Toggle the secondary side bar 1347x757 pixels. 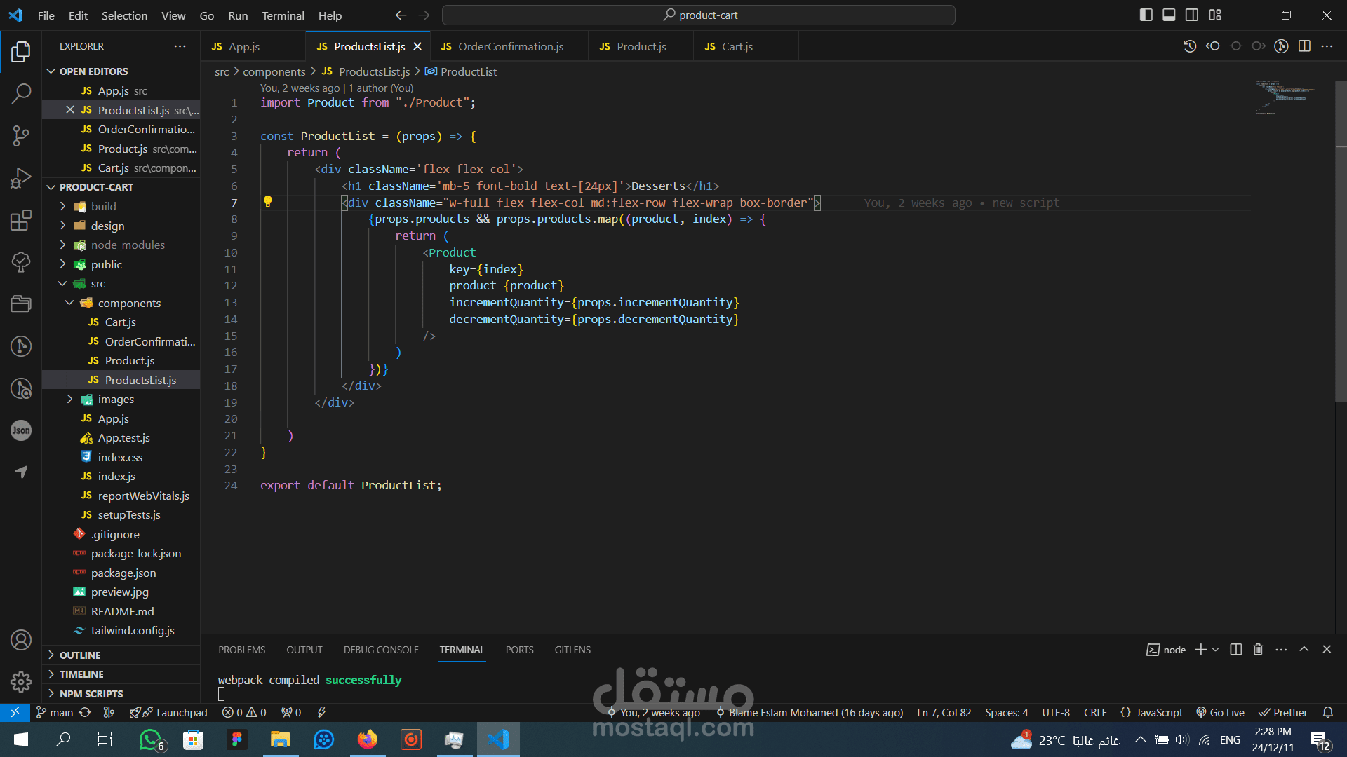[1192, 15]
